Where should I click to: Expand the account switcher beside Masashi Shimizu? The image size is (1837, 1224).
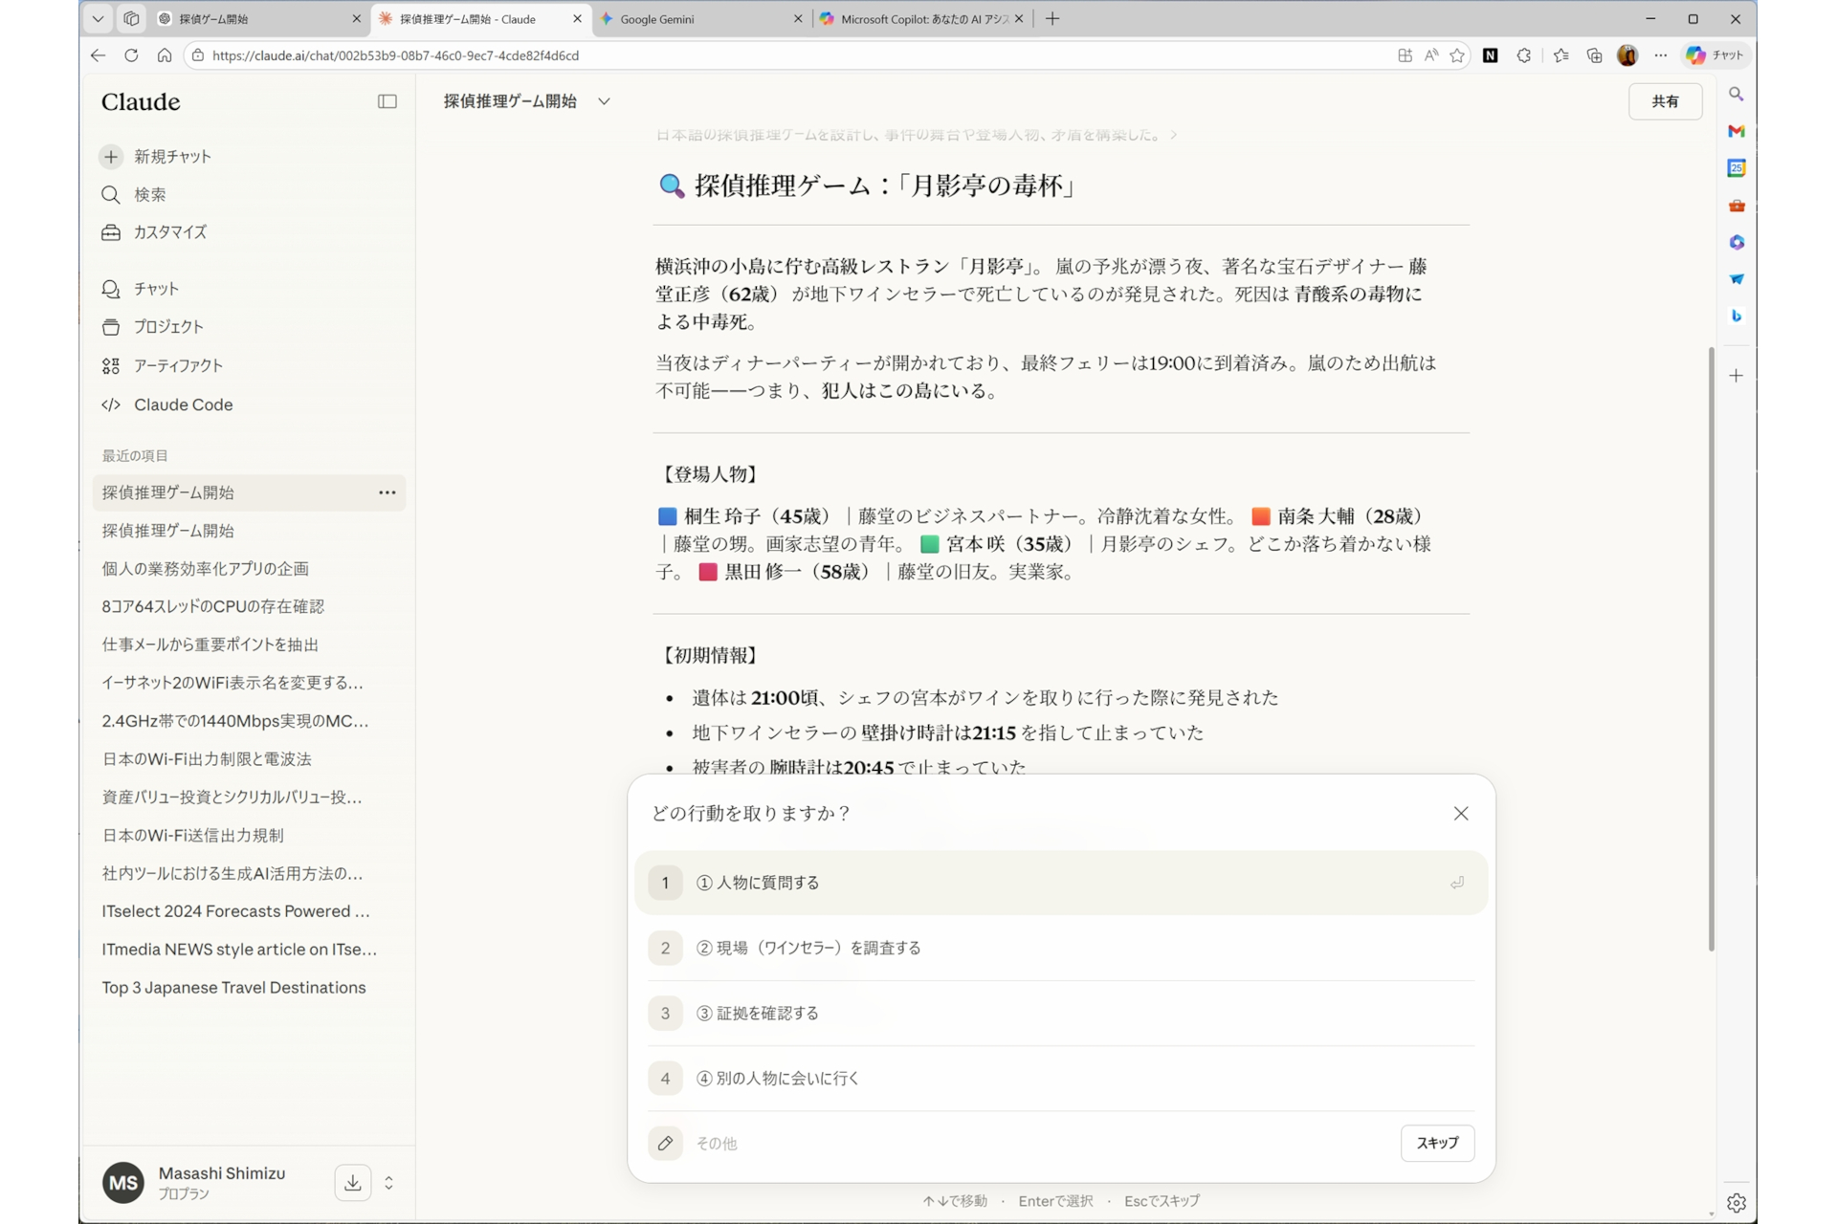(388, 1183)
